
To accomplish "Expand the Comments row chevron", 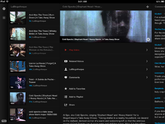I will [x=147, y=77].
